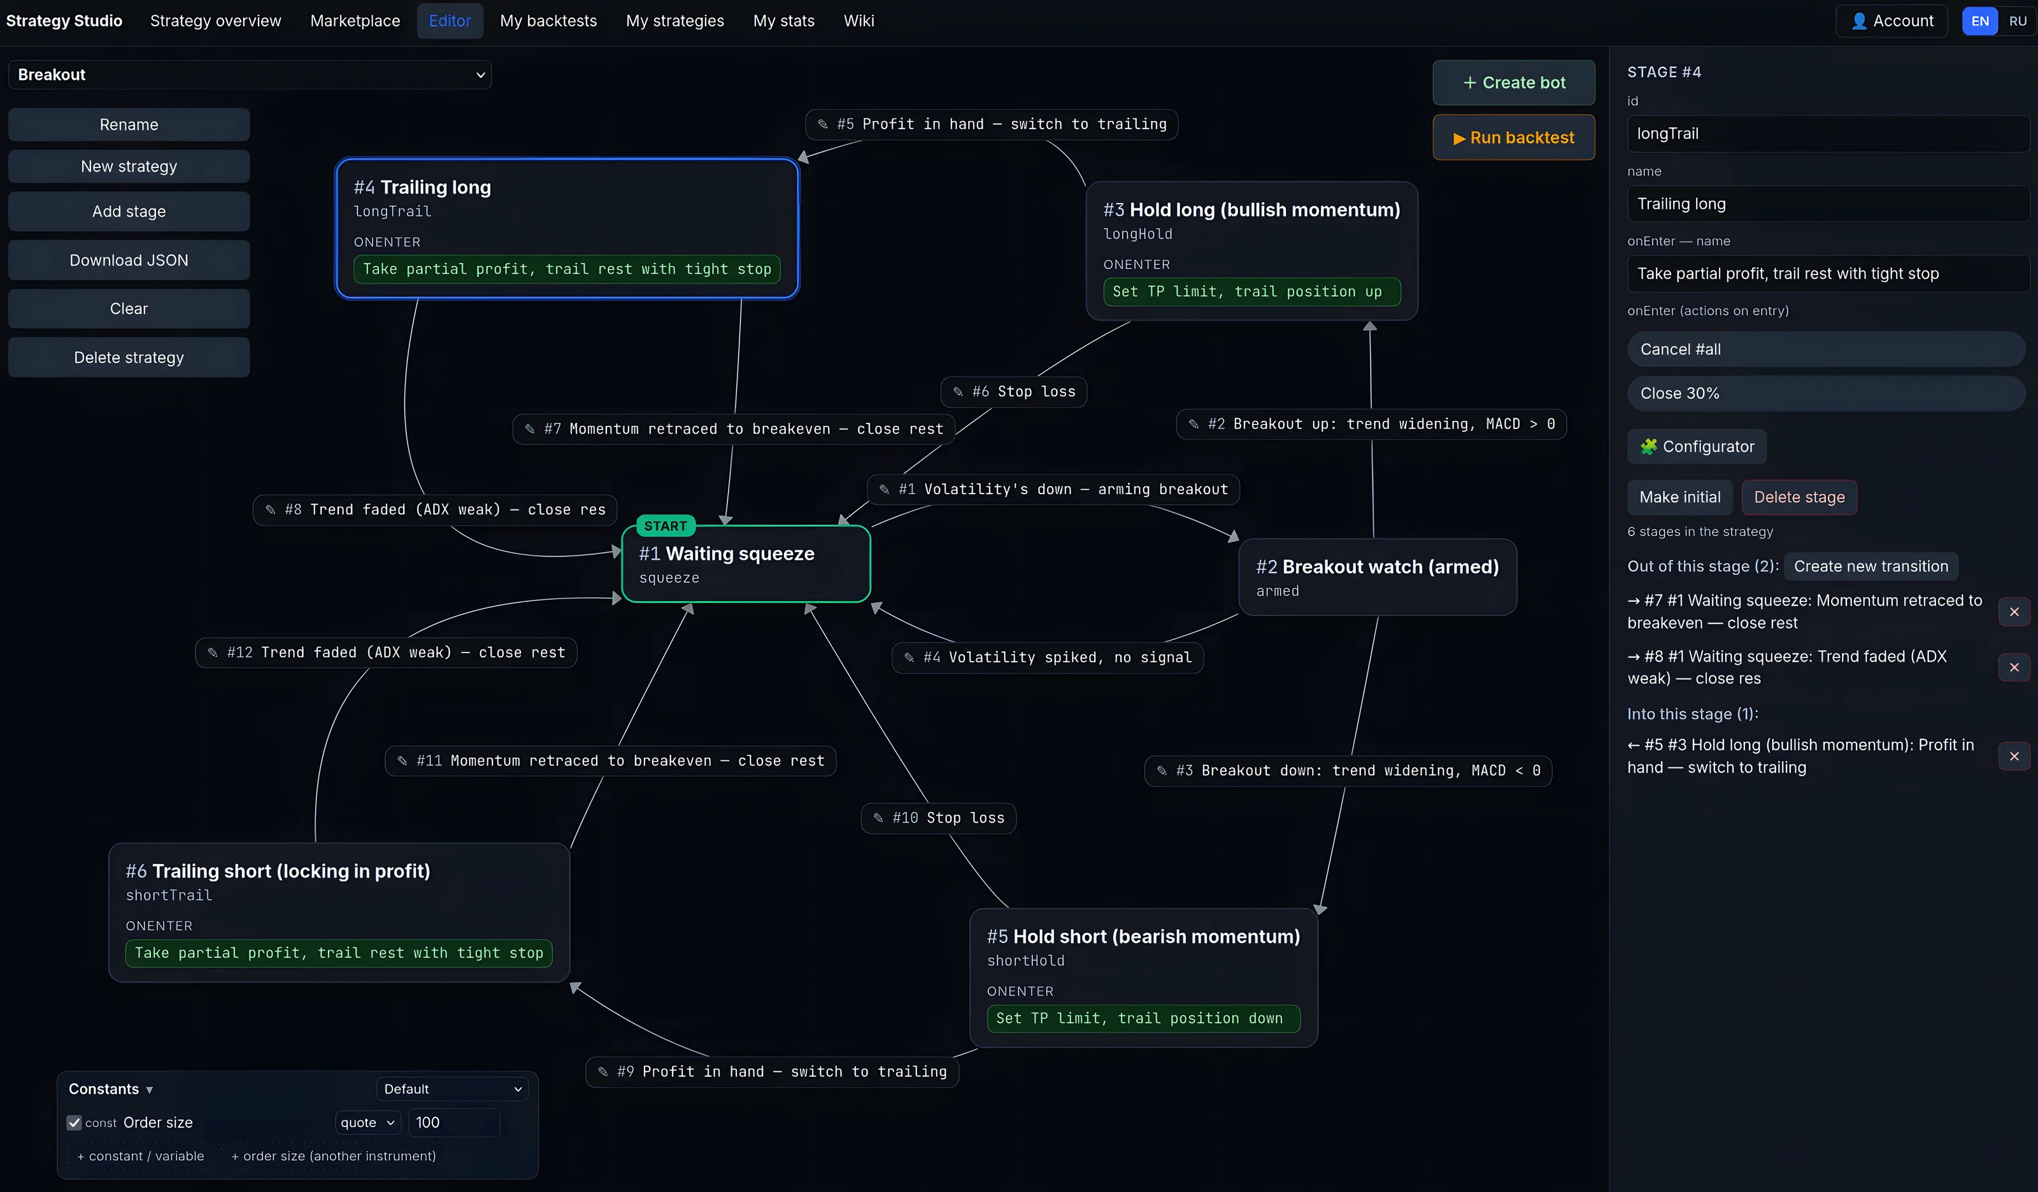The width and height of the screenshot is (2038, 1192).
Task: Click the name field with Trailing long
Action: click(1828, 204)
